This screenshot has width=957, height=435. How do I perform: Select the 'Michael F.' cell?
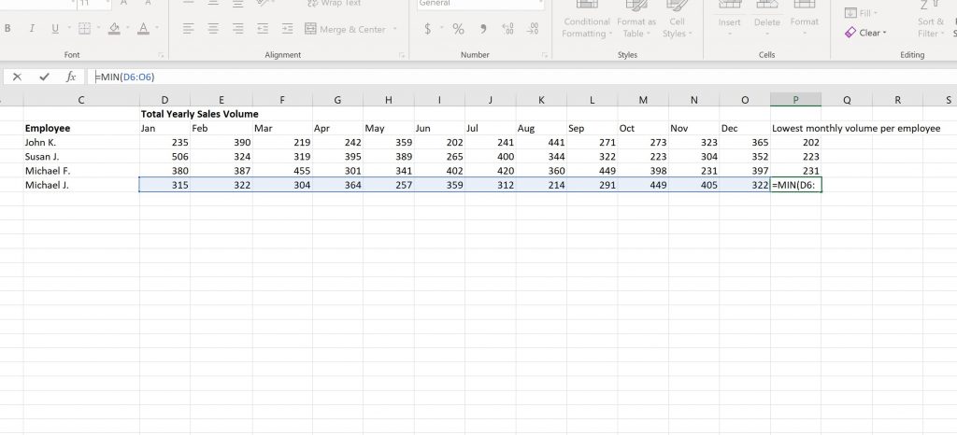[x=82, y=171]
